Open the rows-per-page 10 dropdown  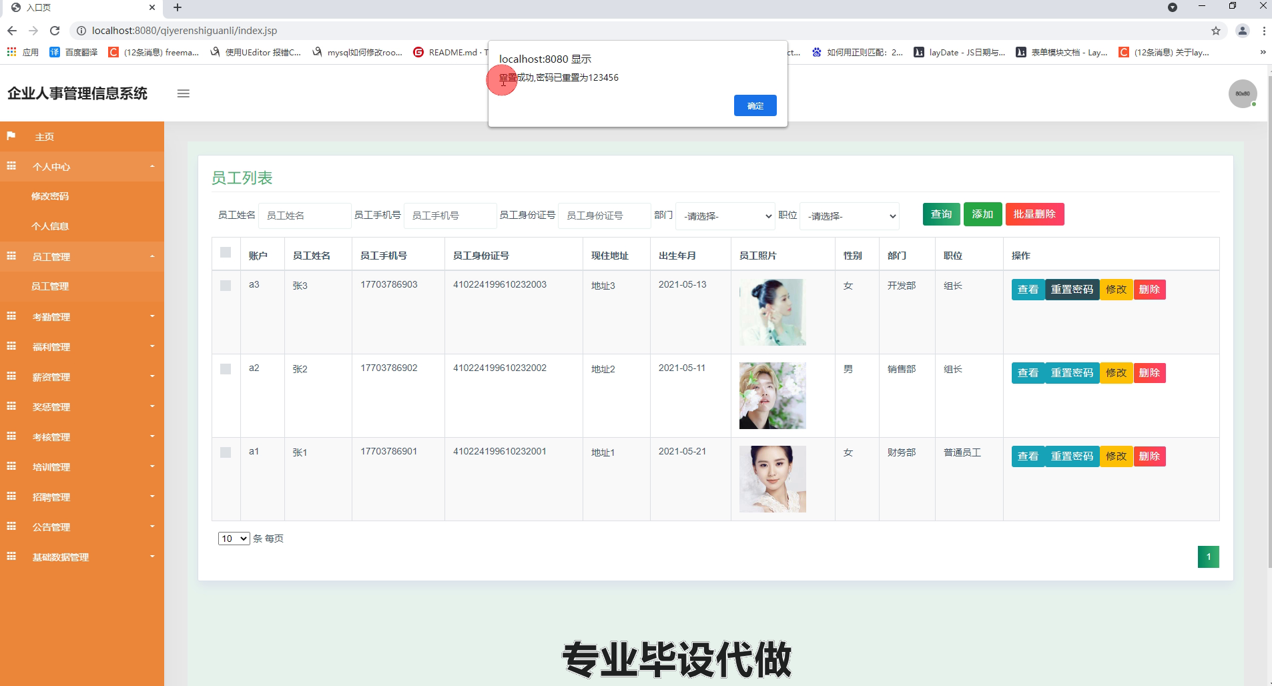tap(234, 539)
